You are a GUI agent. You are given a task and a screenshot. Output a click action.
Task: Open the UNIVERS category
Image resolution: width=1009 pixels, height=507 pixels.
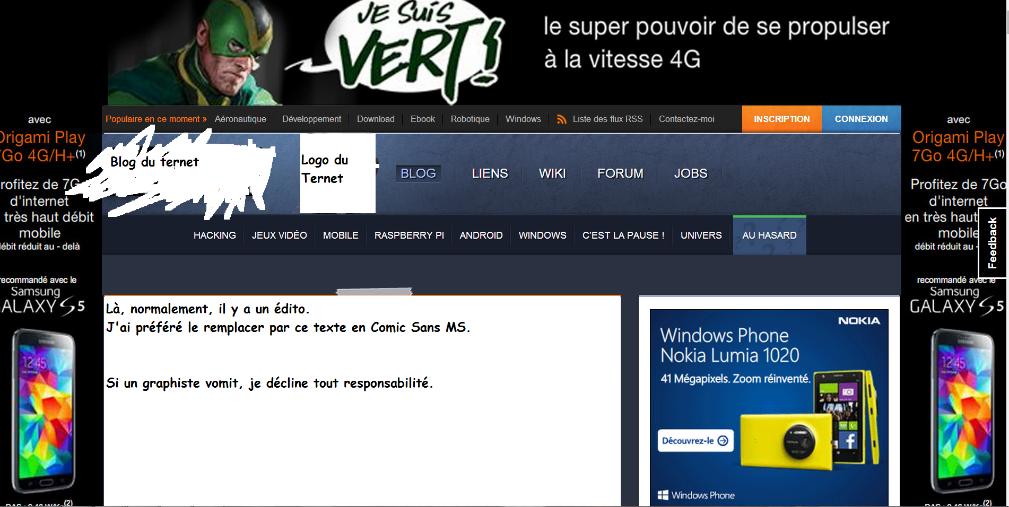pyautogui.click(x=701, y=235)
